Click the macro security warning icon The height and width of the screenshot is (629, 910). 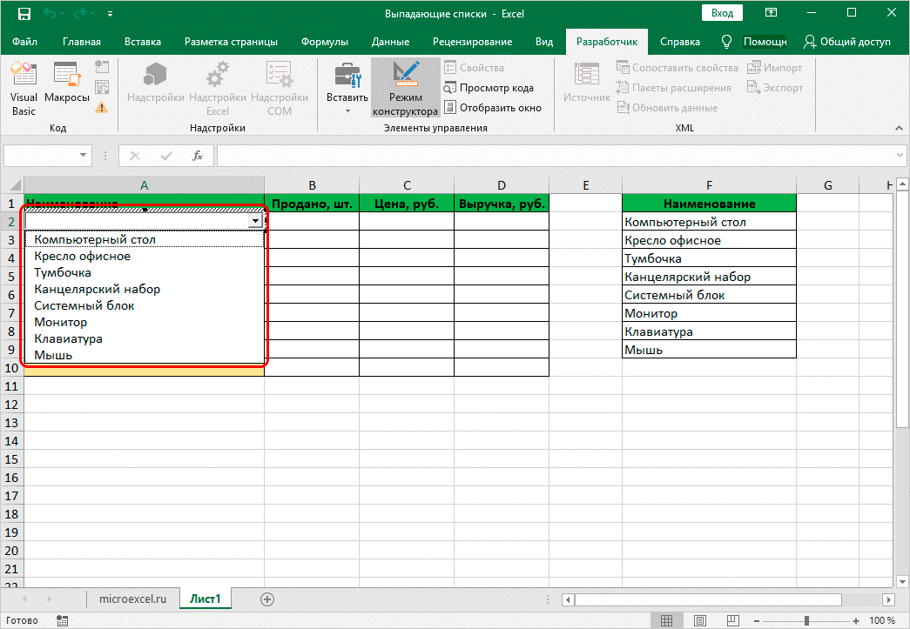pos(102,108)
